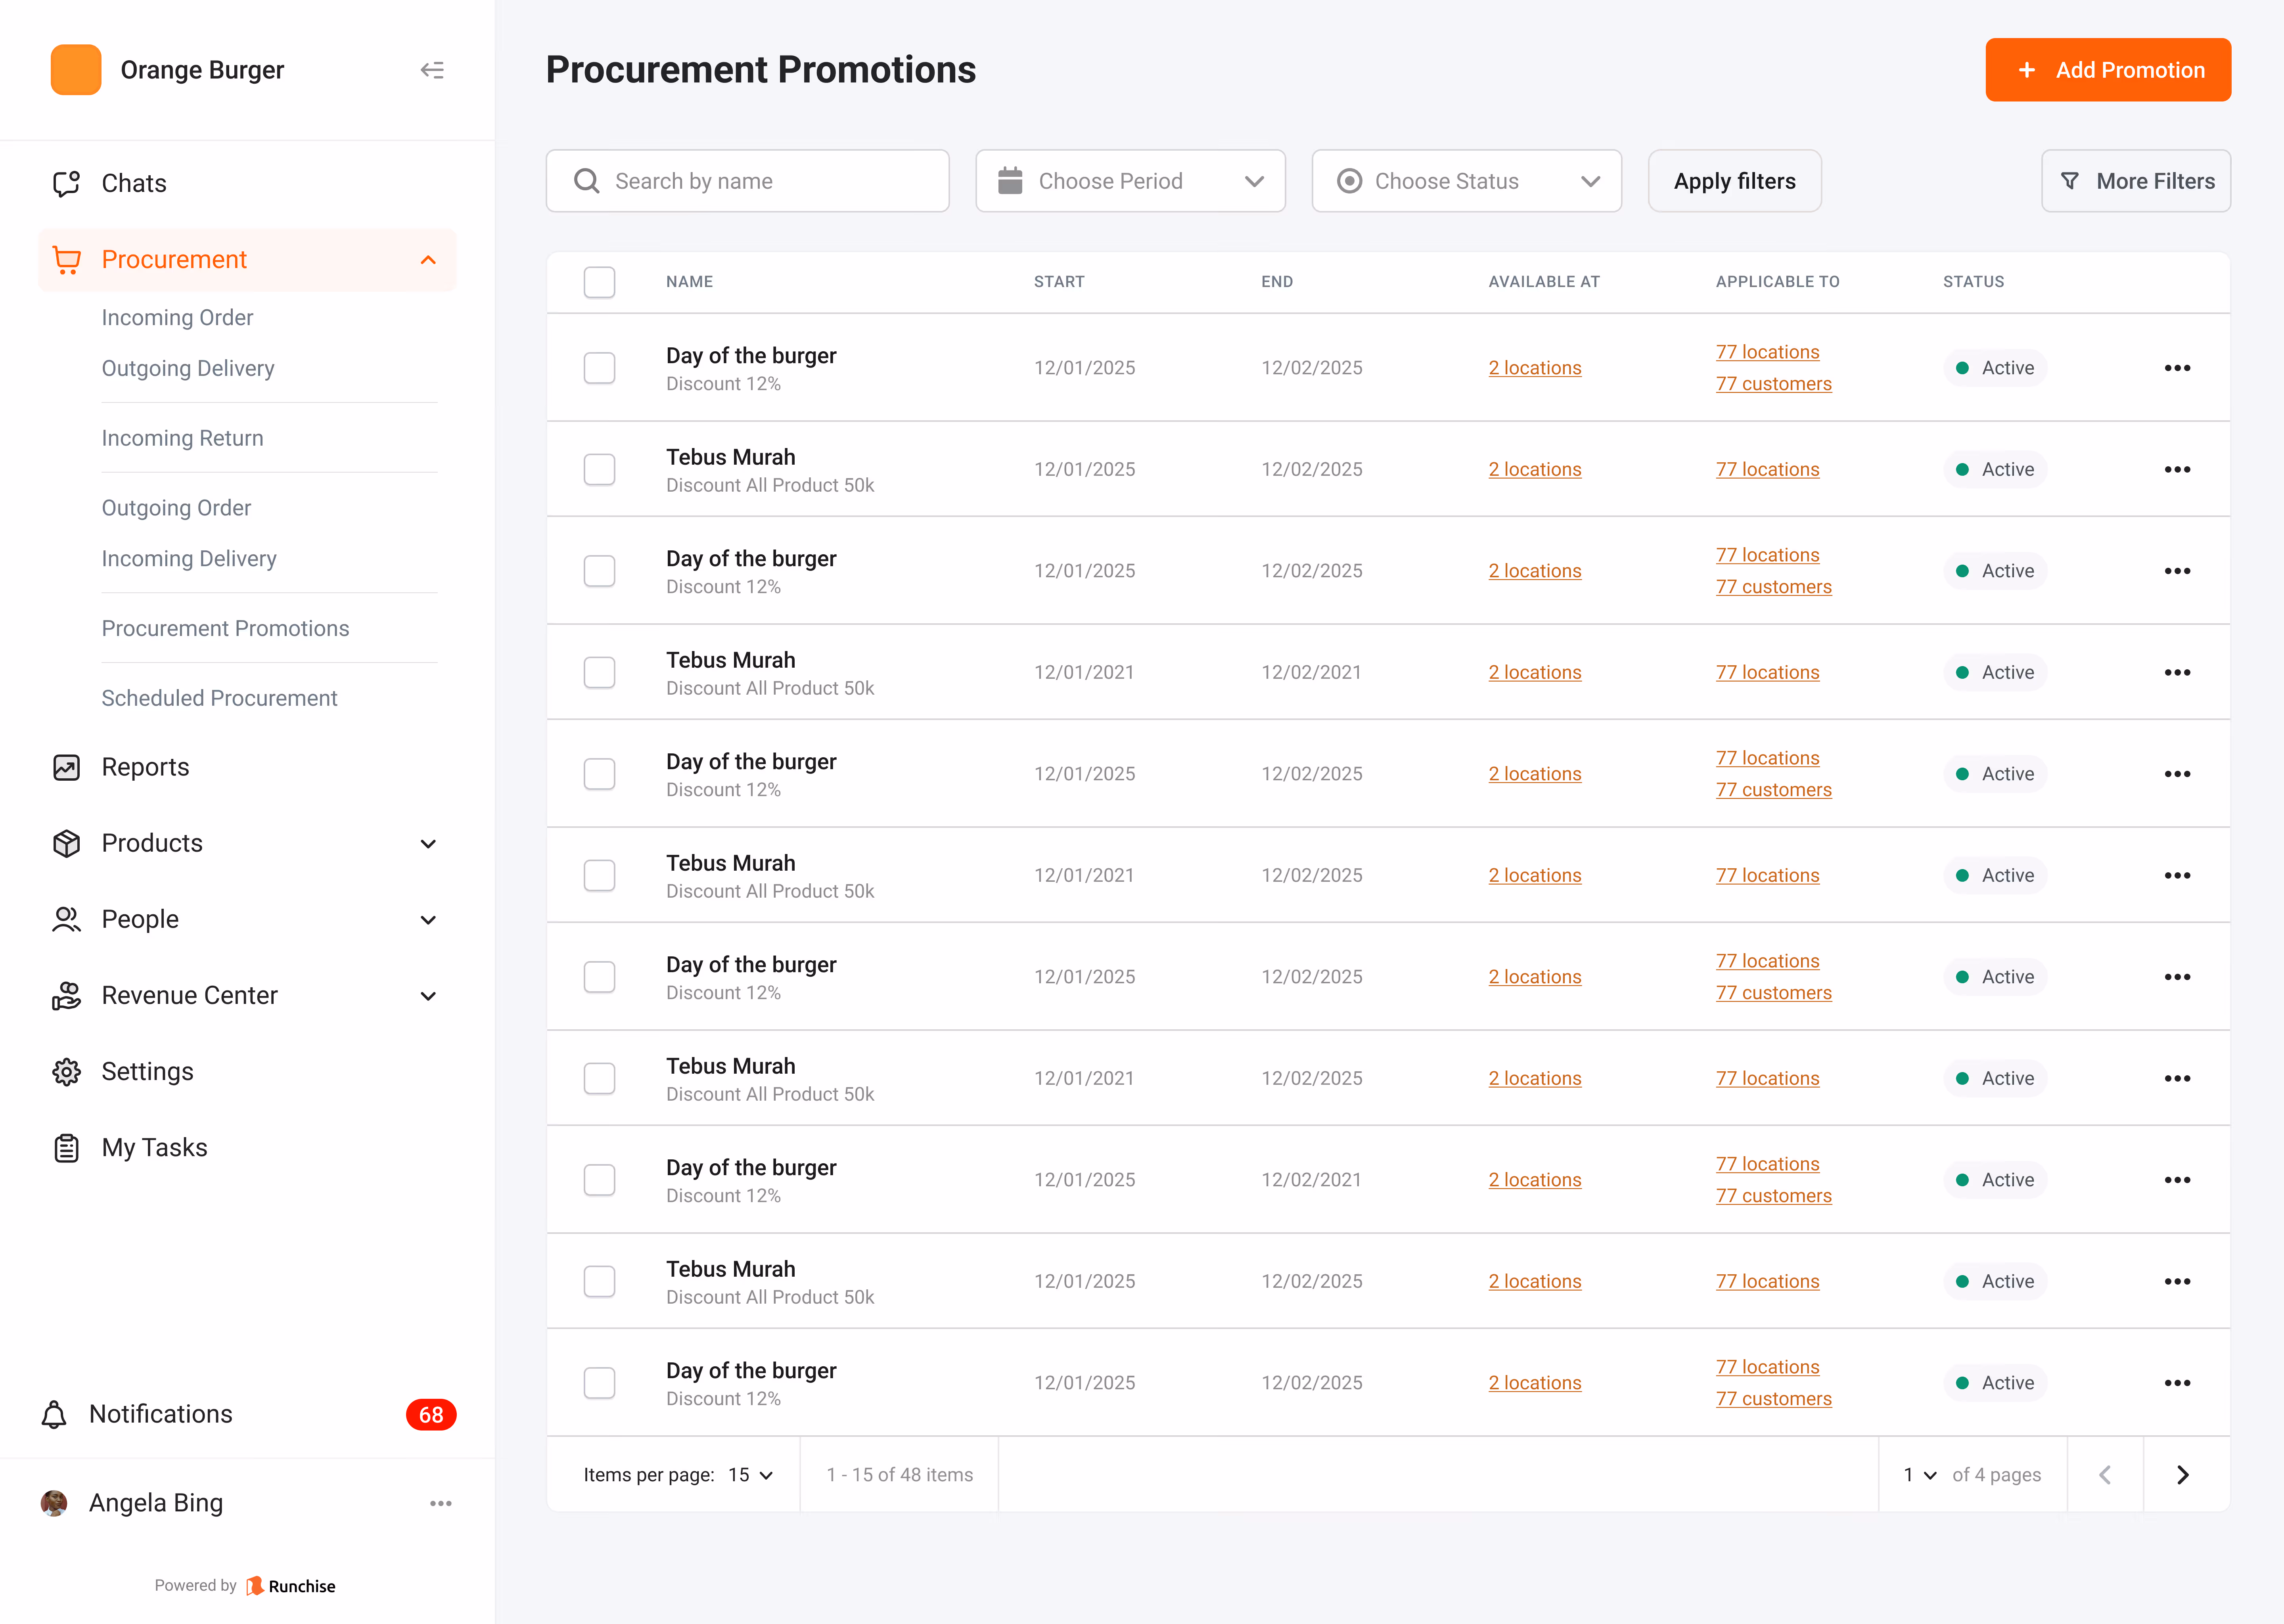
Task: Click the funnel icon in More Filters
Action: point(2070,181)
